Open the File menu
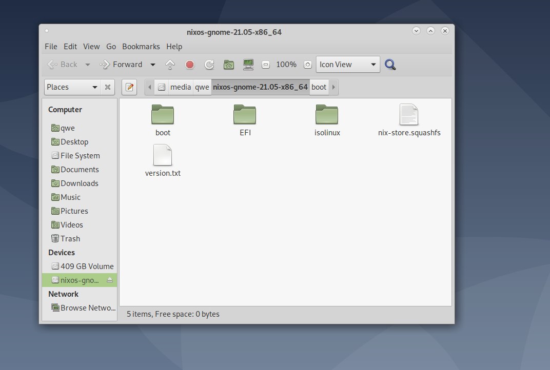This screenshot has width=550, height=370. tap(51, 47)
